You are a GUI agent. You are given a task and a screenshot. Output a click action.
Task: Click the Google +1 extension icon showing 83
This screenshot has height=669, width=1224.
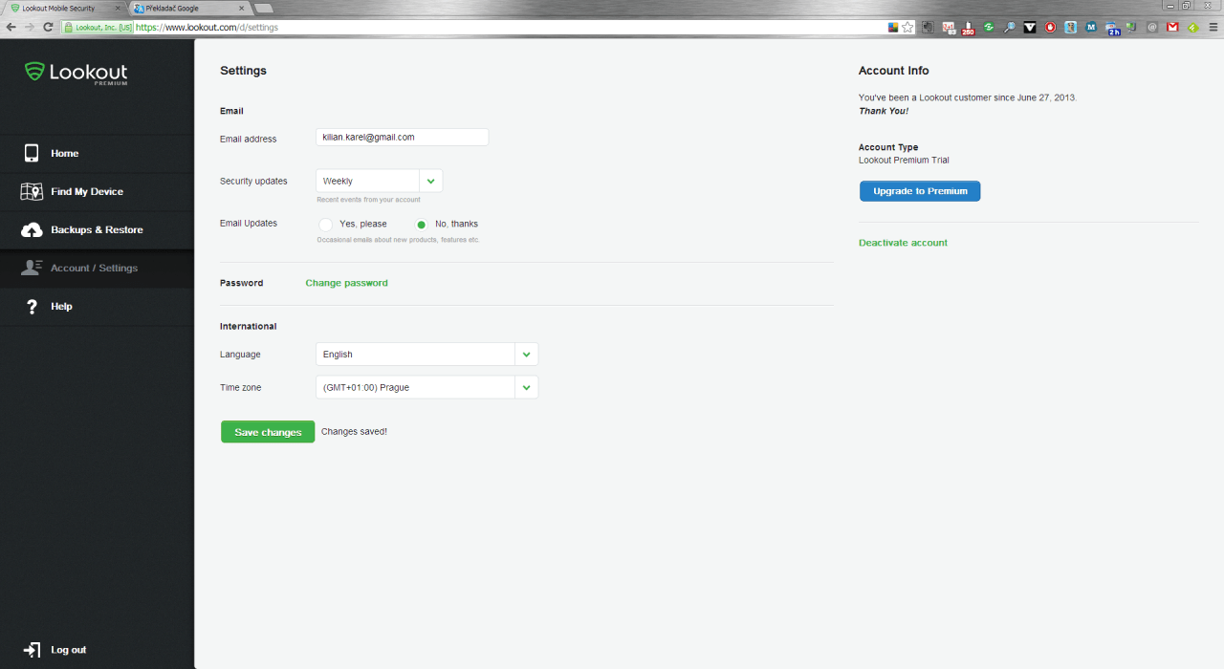(949, 28)
